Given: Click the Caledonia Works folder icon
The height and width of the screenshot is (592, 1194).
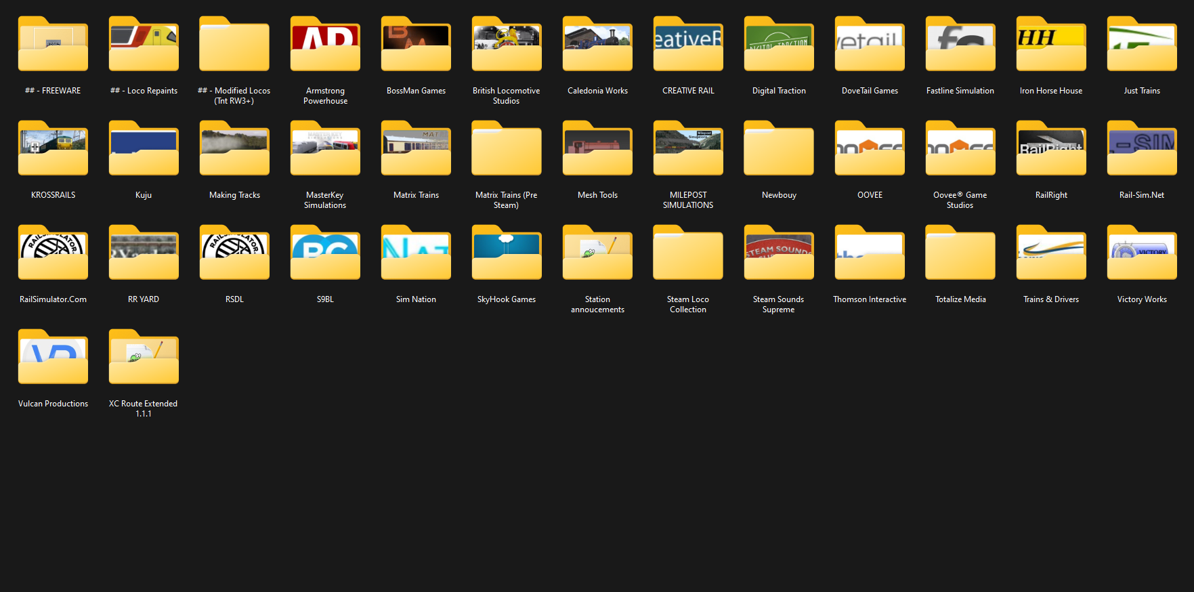Looking at the screenshot, I should click(x=597, y=45).
